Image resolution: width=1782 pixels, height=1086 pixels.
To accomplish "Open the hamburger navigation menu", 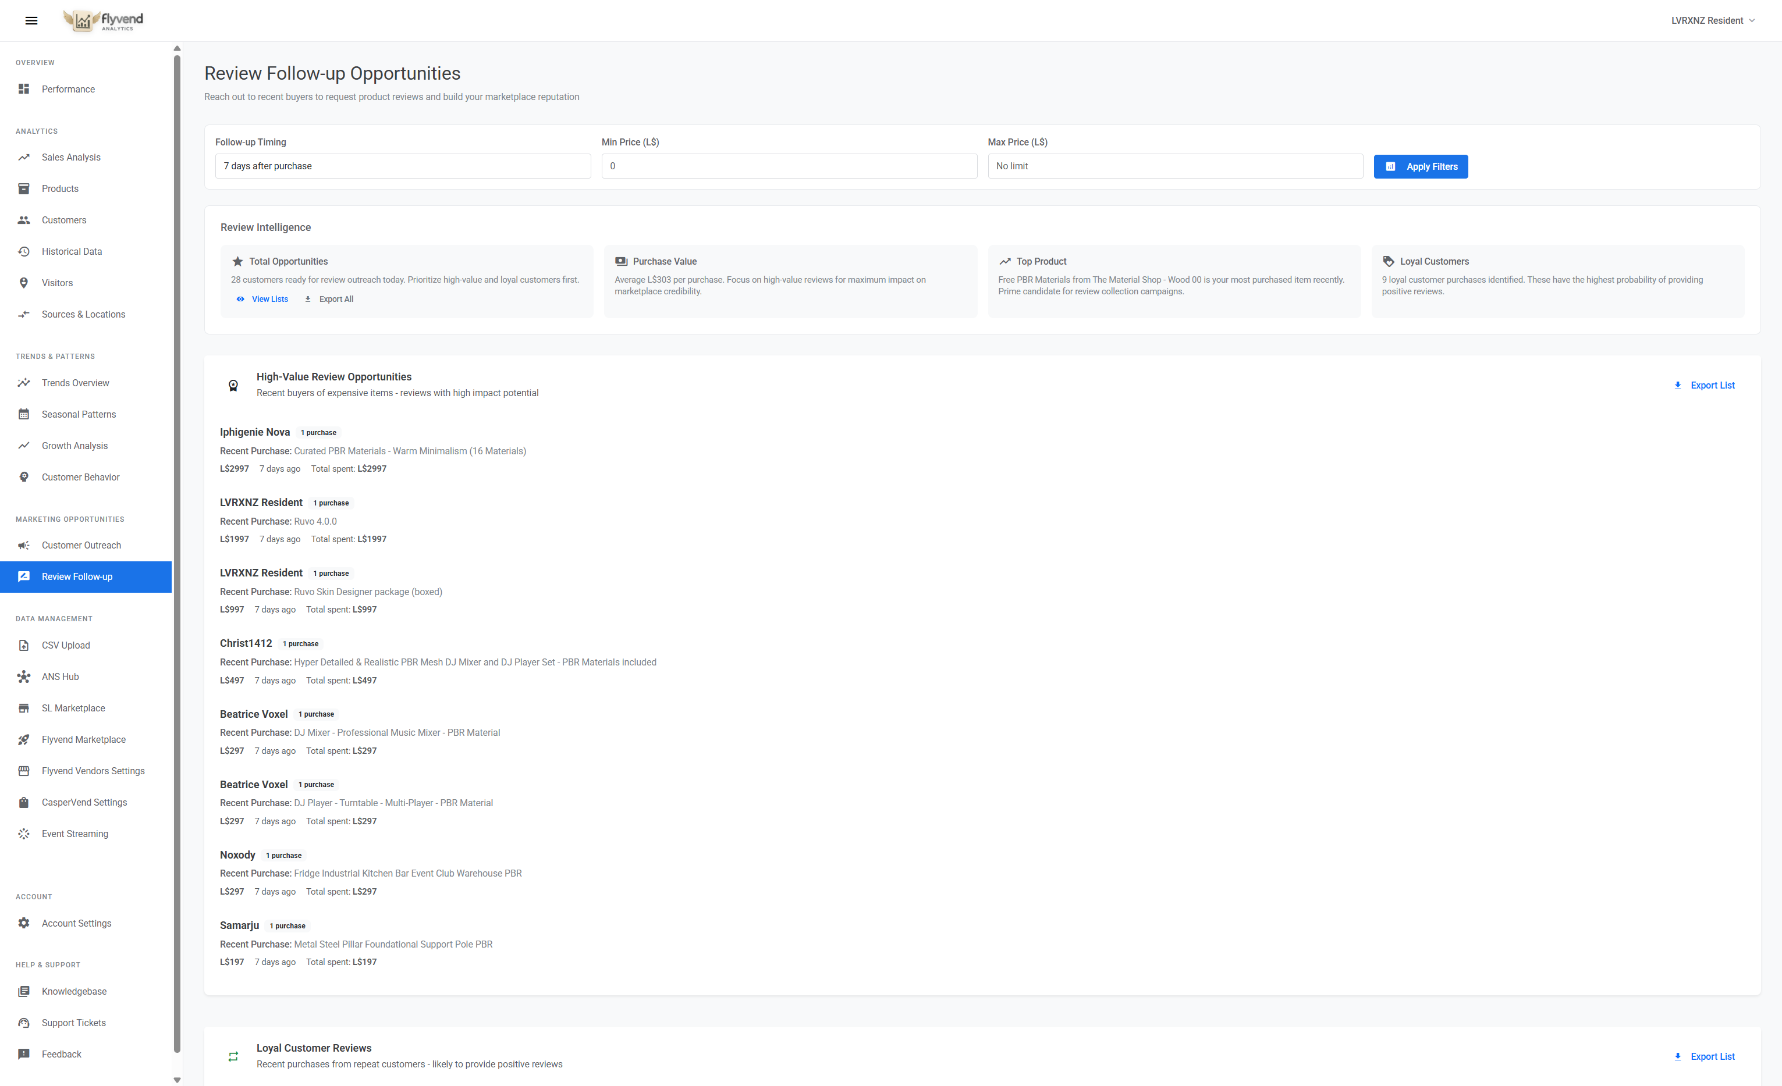I will point(31,20).
